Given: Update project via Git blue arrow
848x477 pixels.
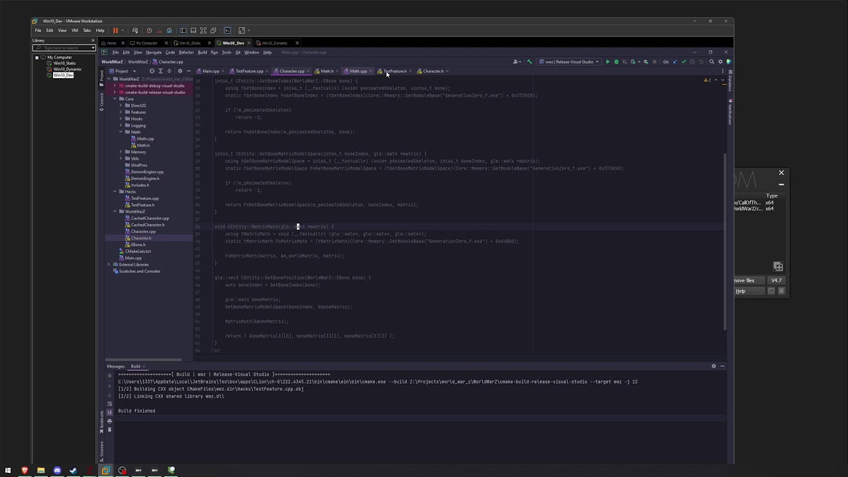Looking at the screenshot, I should point(674,62).
